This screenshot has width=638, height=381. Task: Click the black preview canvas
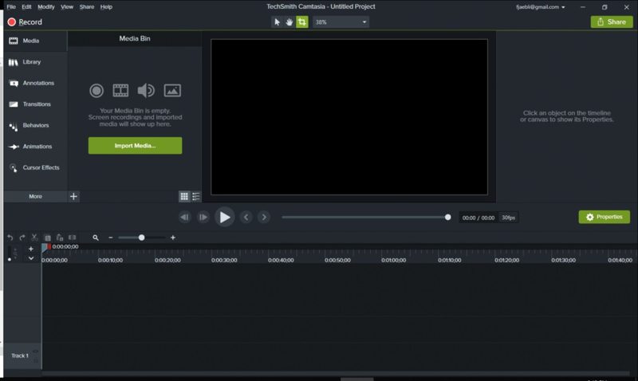(x=349, y=116)
